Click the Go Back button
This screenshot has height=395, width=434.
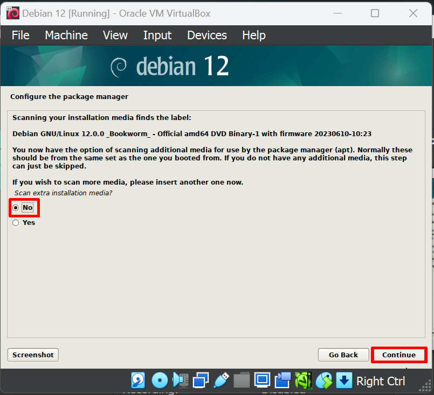click(x=343, y=355)
